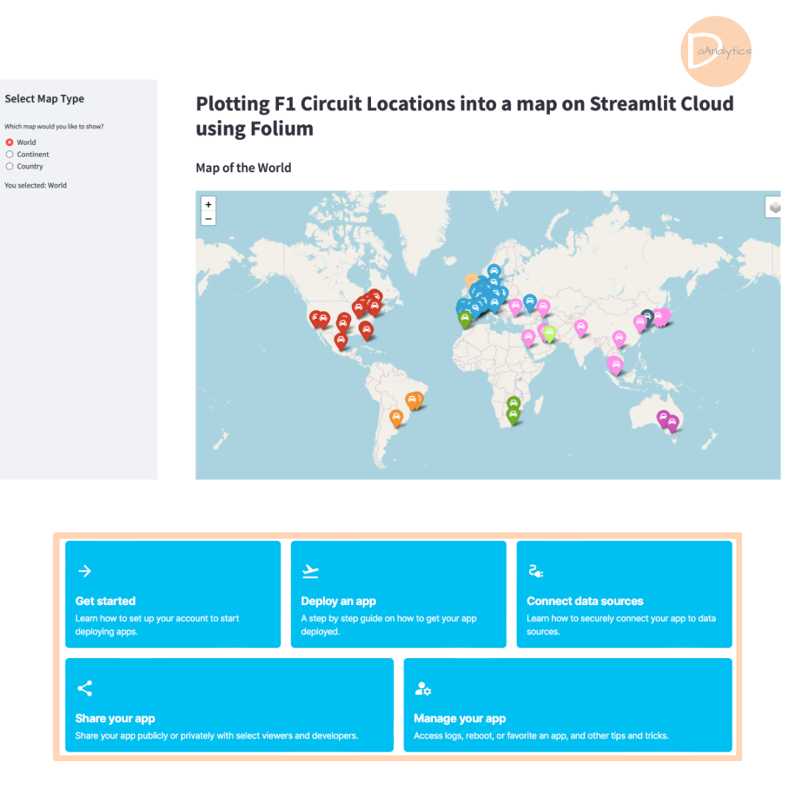Viewport: 795px width, 795px height.
Task: Select the Country radio button
Action: [x=8, y=166]
